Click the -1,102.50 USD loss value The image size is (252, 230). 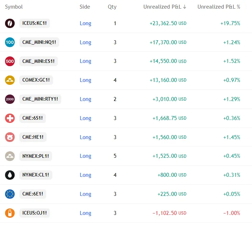[169, 213]
